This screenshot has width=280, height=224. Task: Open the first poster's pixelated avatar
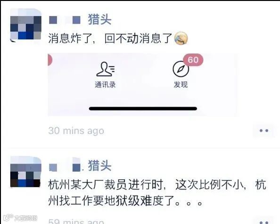(26, 25)
